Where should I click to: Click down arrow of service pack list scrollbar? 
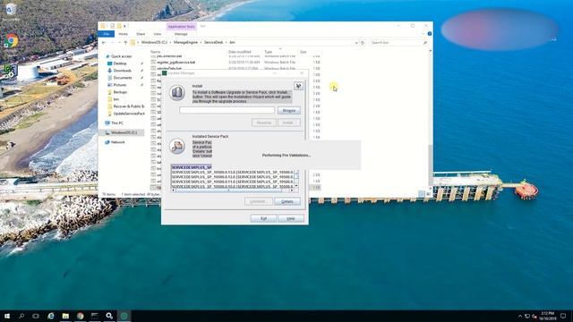(x=296, y=185)
